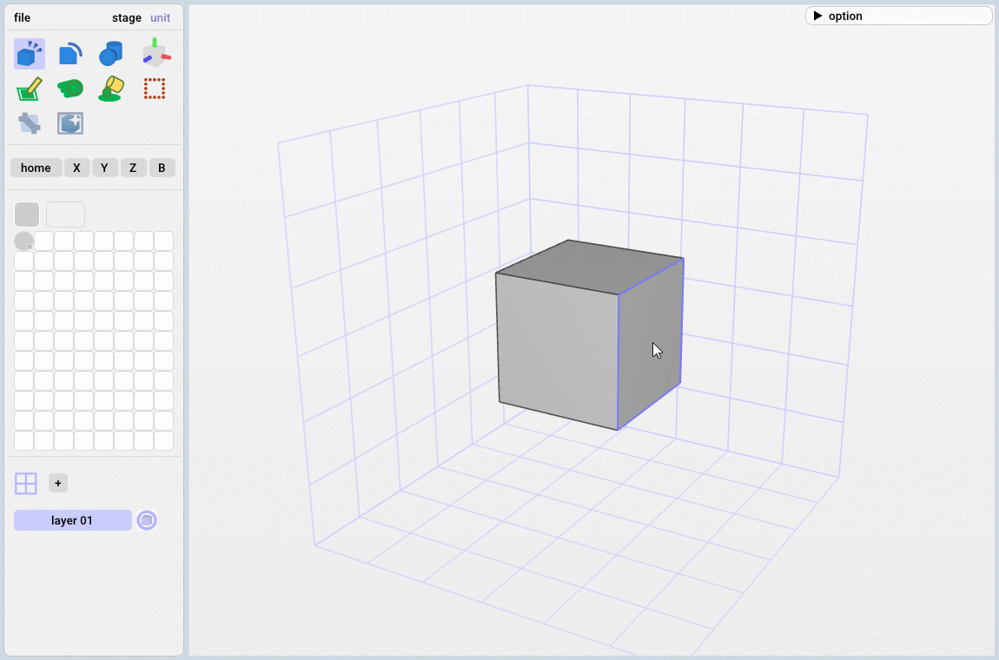Screen dimensions: 999x660
Task: Select the green pointing hand tool
Action: pyautogui.click(x=70, y=88)
